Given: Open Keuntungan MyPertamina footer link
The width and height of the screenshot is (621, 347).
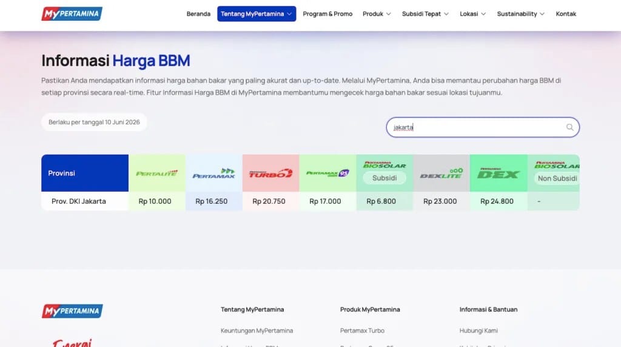Looking at the screenshot, I should pyautogui.click(x=257, y=331).
